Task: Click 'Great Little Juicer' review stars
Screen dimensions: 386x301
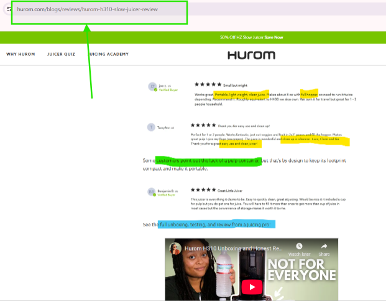Action: (203, 190)
